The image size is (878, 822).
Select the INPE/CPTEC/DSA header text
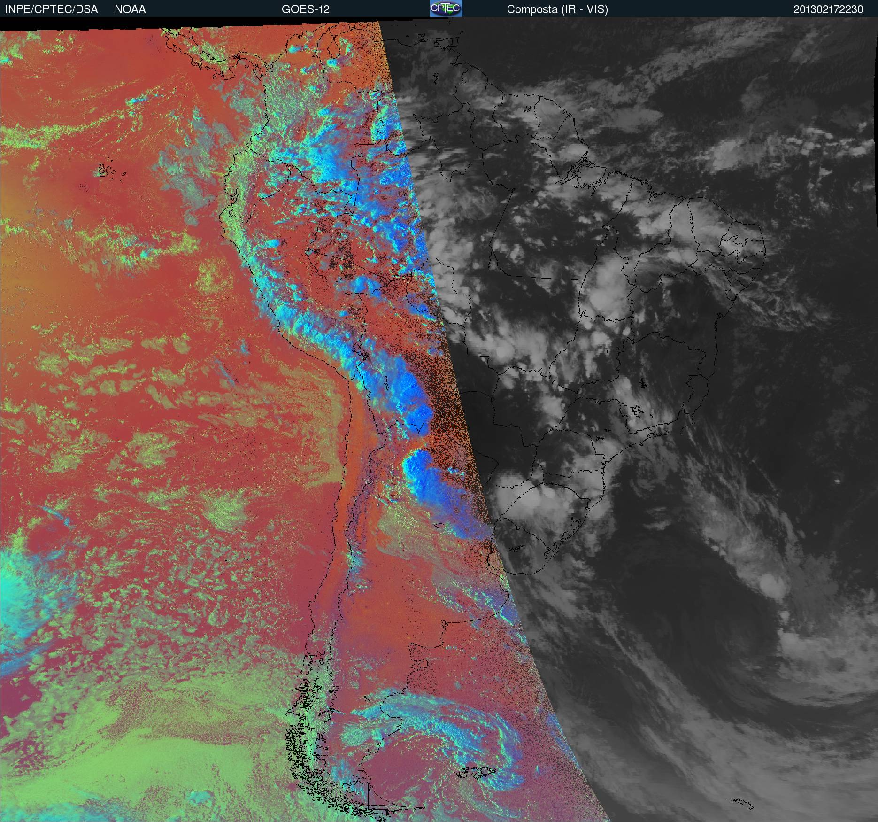click(x=51, y=9)
